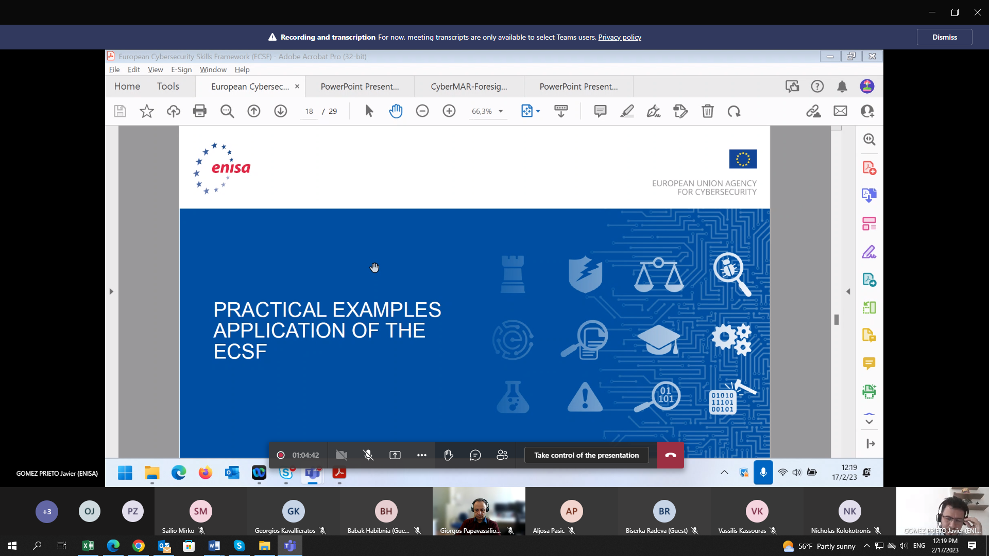Select the Acrobat hand pan tool

pyautogui.click(x=396, y=111)
